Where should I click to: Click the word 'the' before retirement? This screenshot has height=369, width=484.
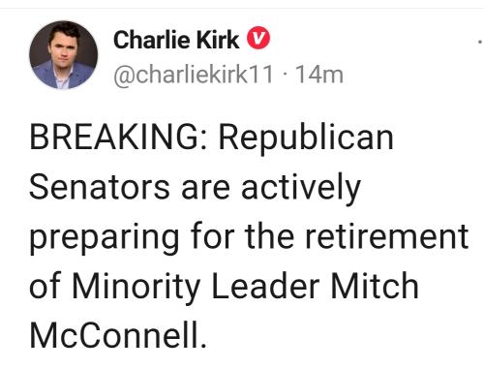coord(269,236)
